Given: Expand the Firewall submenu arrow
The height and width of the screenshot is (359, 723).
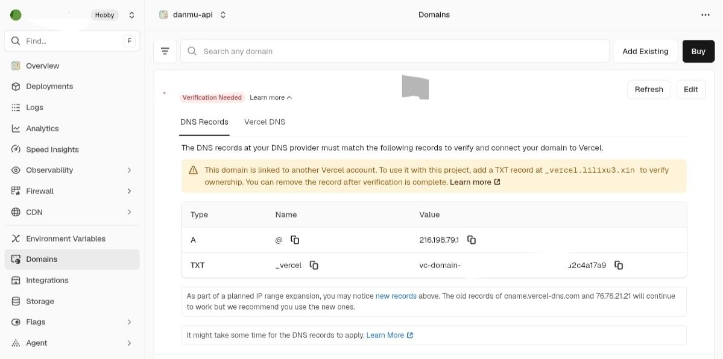Looking at the screenshot, I should tap(129, 192).
